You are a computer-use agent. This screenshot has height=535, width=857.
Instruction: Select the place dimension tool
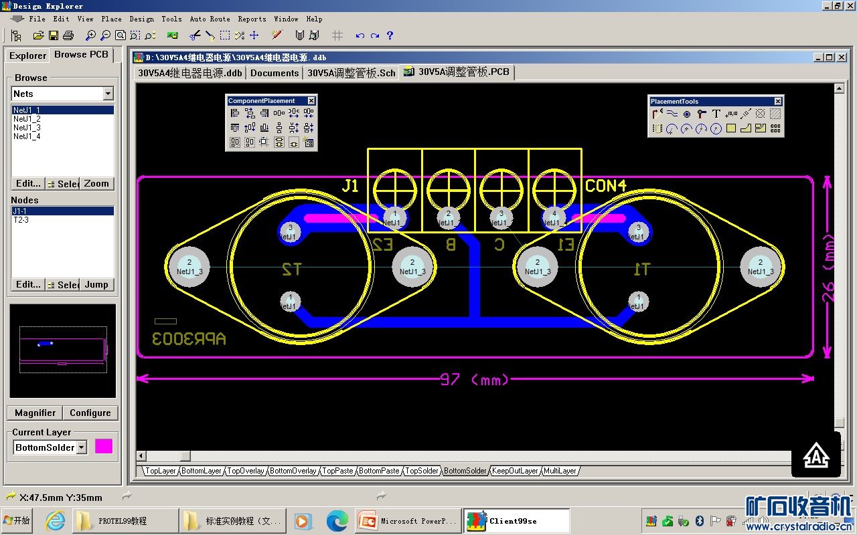pos(745,114)
